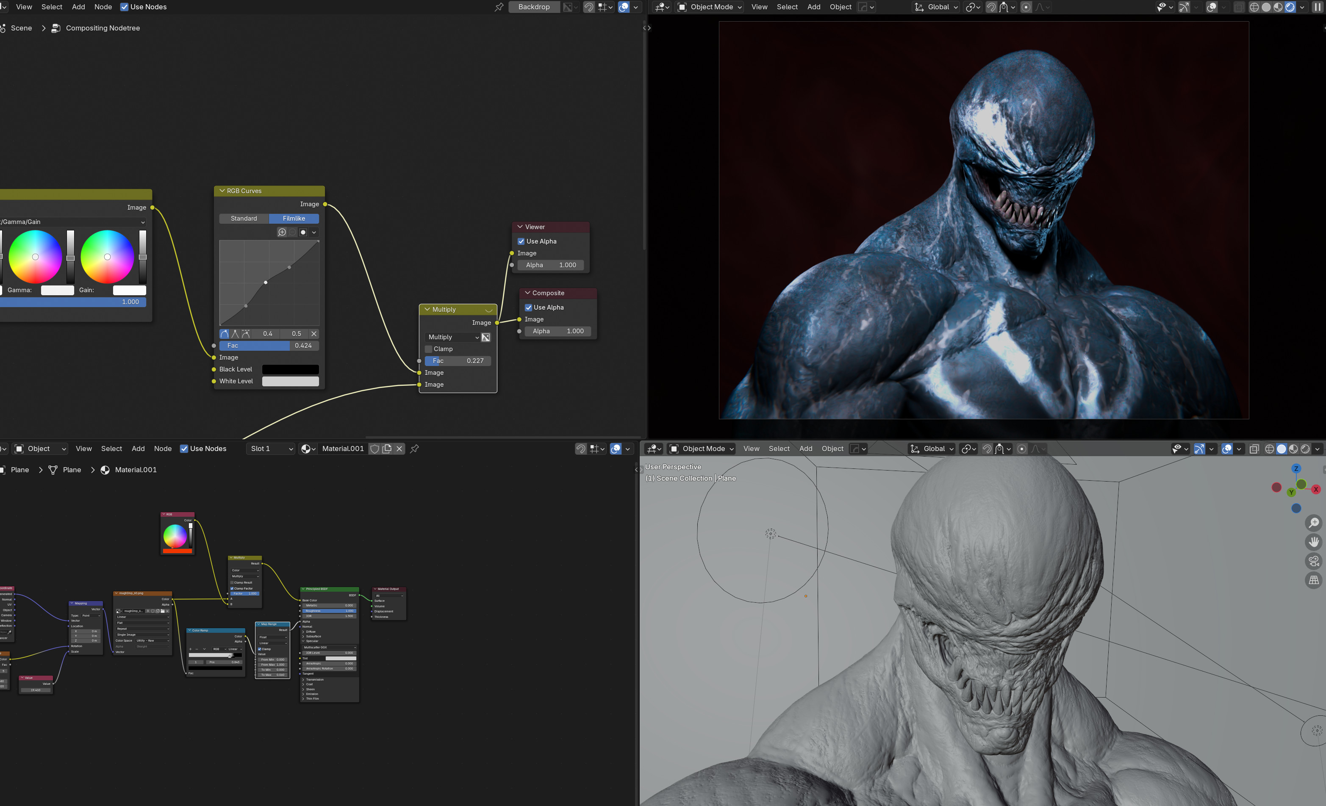This screenshot has width=1326, height=806.
Task: Select solid shading in bottom viewport
Action: 1282,449
